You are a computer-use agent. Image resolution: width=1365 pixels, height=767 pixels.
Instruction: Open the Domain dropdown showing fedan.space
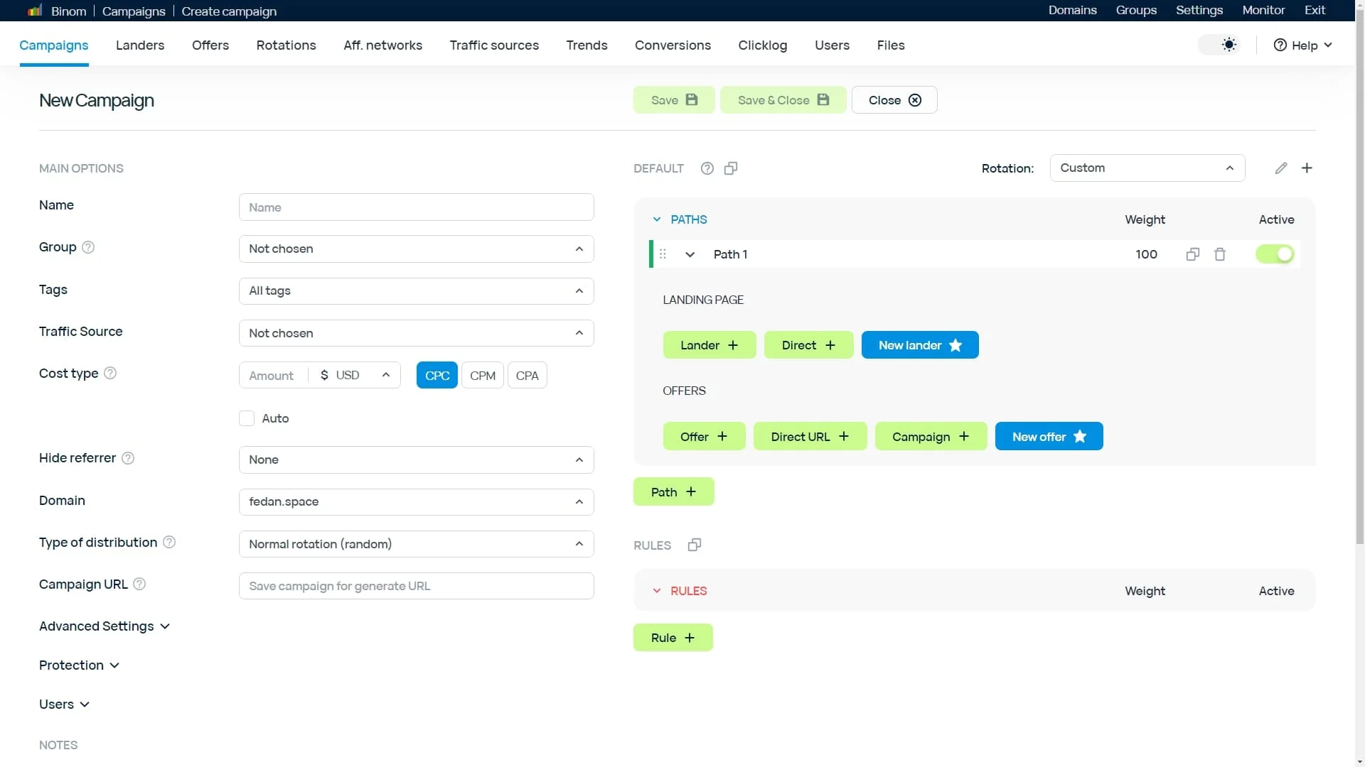pos(417,501)
